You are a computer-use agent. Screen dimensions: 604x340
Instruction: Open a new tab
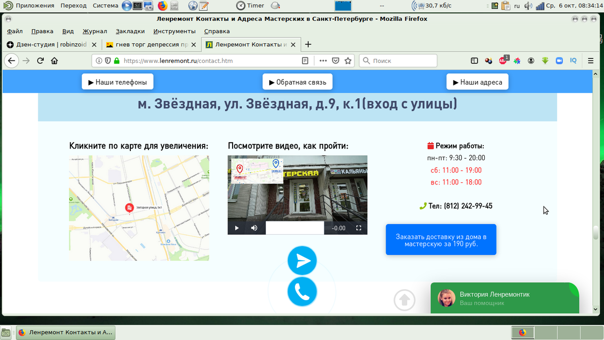tap(309, 44)
